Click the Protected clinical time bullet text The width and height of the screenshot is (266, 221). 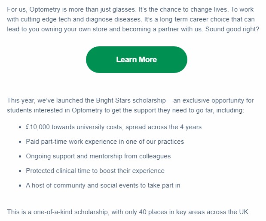[95, 171]
